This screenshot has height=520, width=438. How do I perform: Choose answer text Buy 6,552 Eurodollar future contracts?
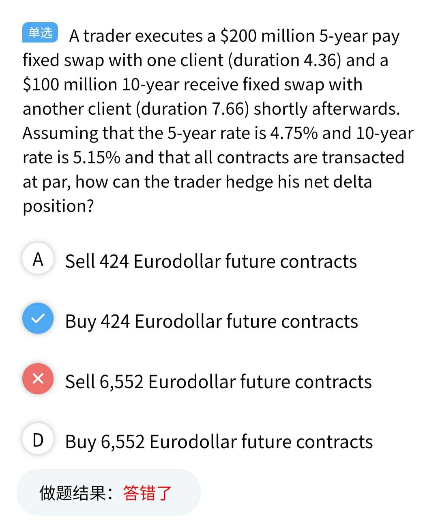point(219,442)
